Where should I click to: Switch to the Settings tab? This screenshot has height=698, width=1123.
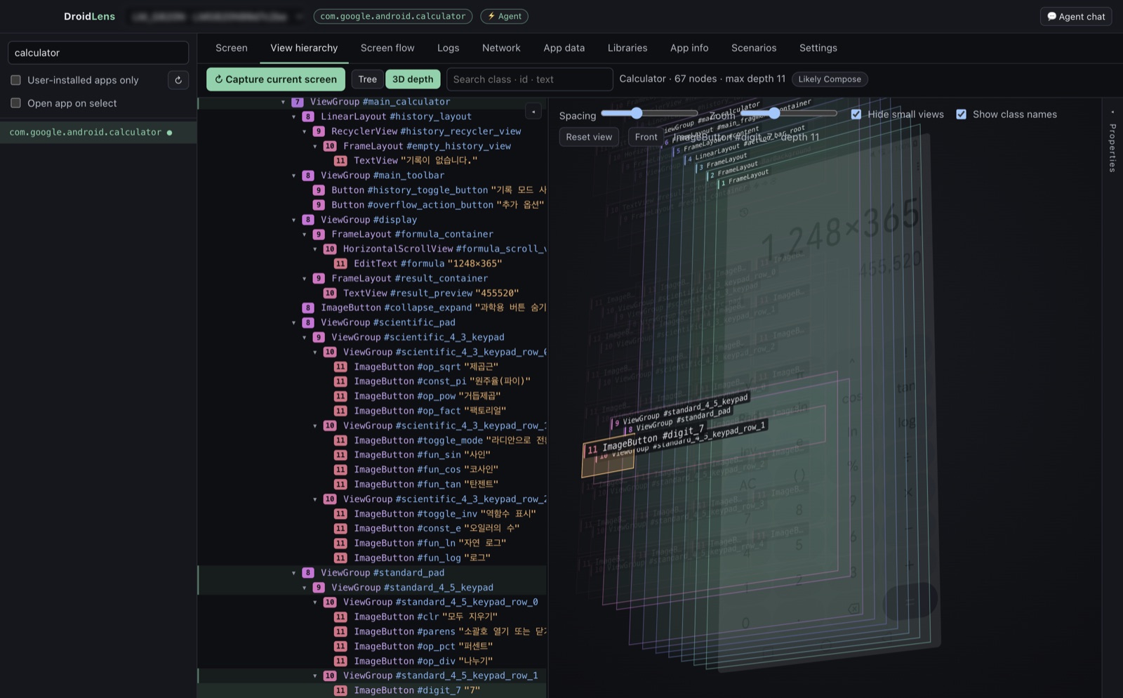818,48
